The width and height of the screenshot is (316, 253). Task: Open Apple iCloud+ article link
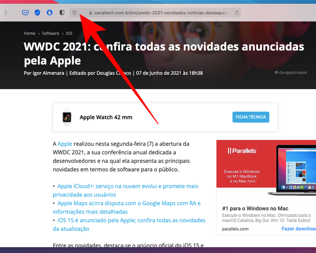coord(125,190)
